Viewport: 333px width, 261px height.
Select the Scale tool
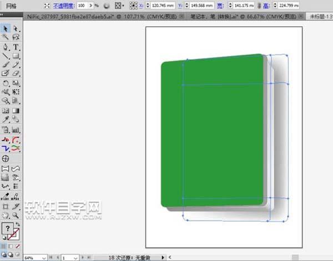[x=16, y=83]
